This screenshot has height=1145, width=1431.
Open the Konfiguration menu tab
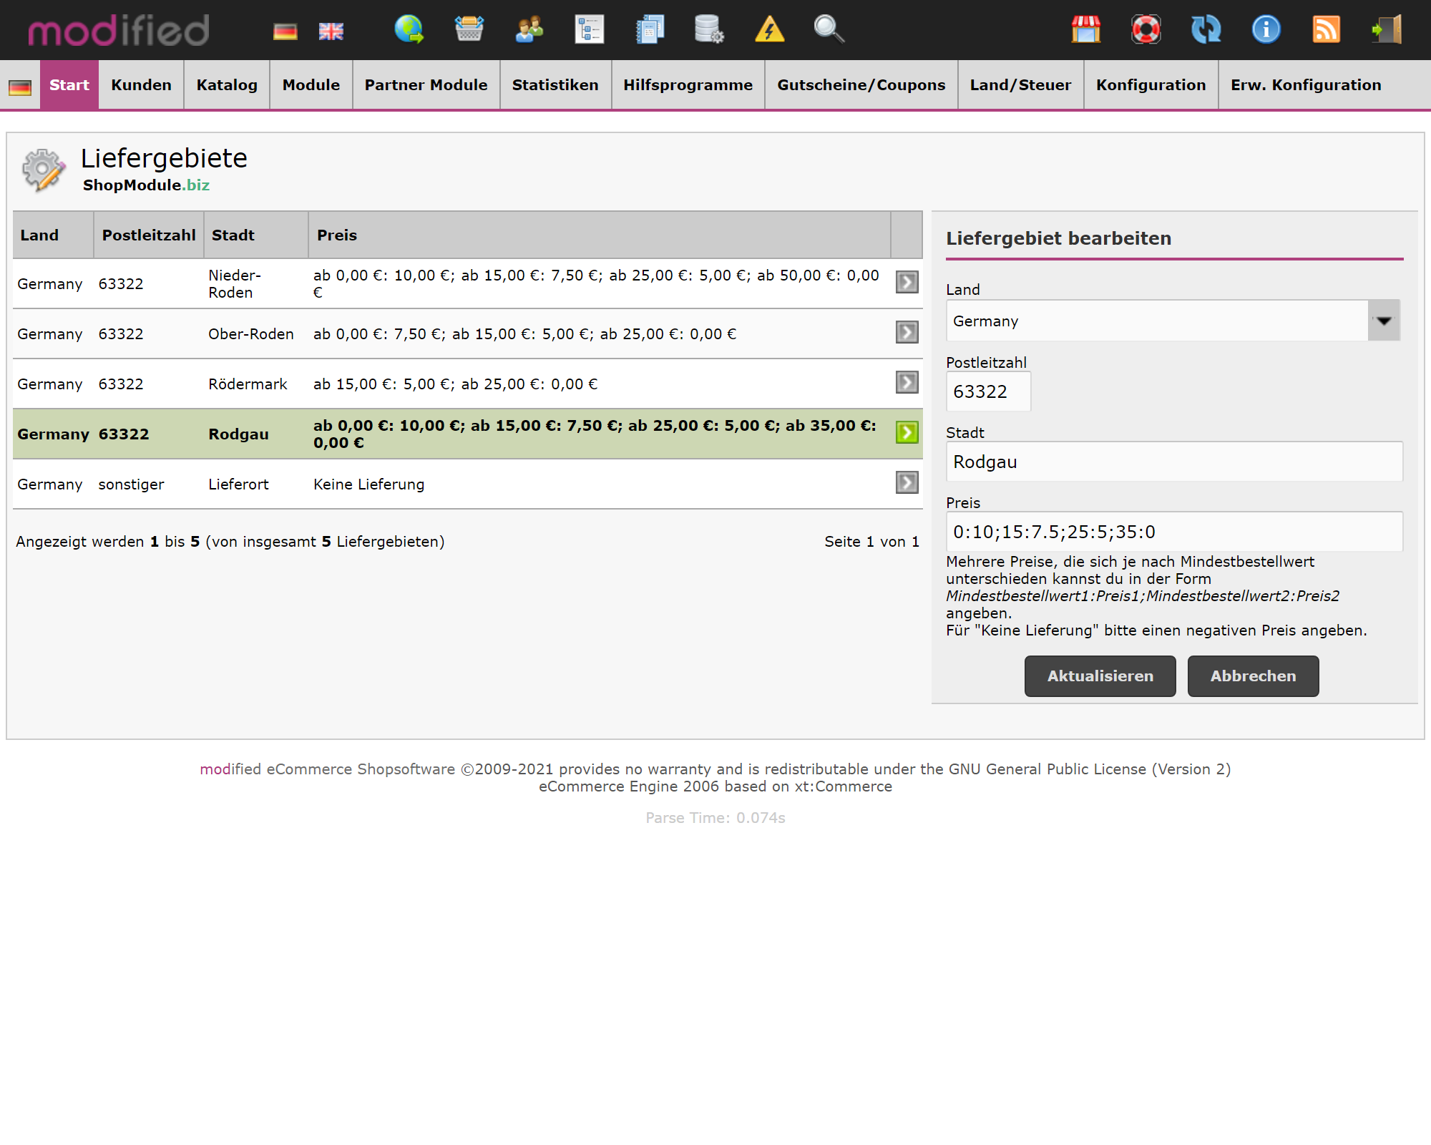tap(1151, 85)
